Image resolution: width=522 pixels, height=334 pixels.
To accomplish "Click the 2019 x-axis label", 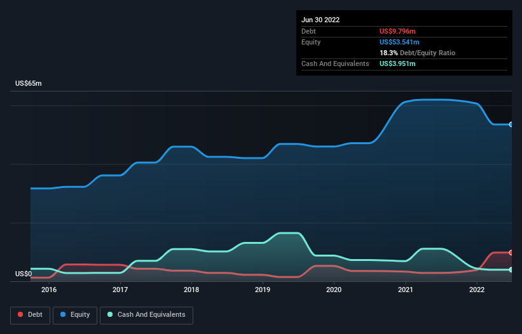I will point(263,290).
